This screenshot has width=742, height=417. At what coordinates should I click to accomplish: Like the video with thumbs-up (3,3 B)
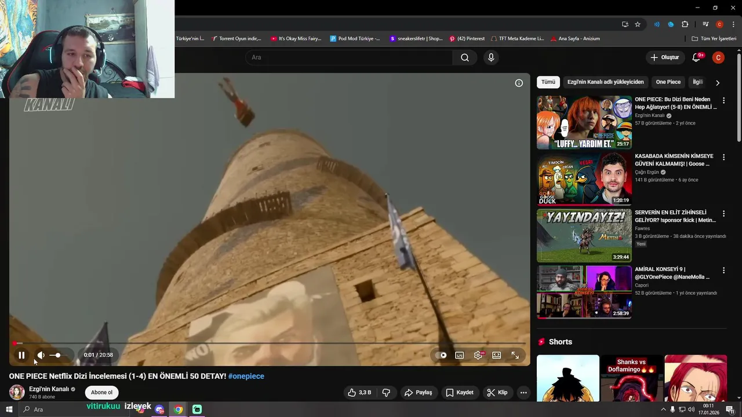359,393
